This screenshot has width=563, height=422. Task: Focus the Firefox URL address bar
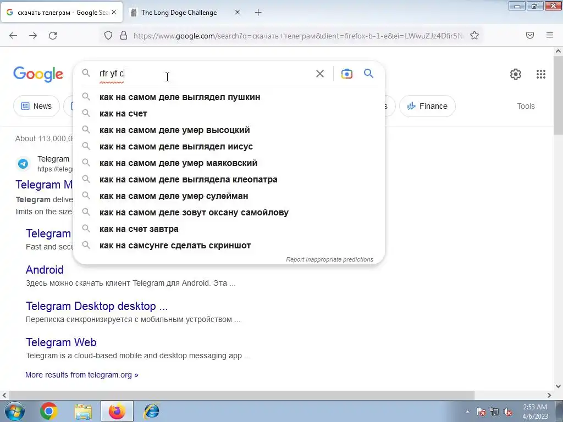click(299, 36)
